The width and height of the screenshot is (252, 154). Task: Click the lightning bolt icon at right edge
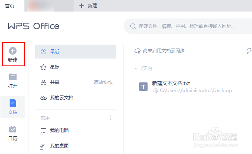249,51
